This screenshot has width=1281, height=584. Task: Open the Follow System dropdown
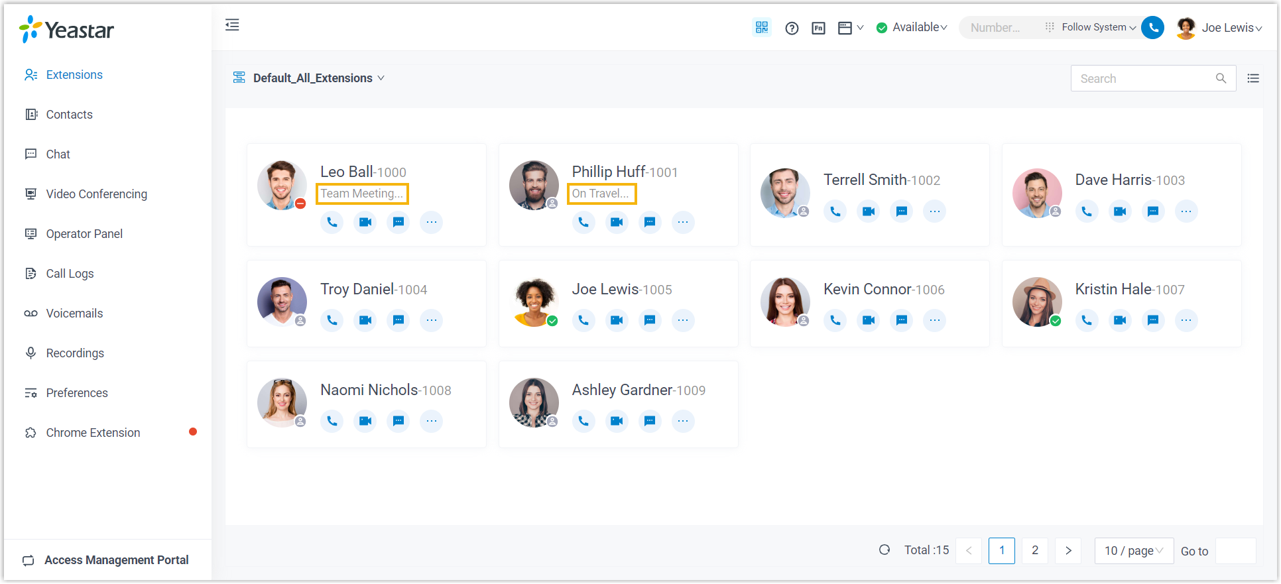tap(1098, 27)
